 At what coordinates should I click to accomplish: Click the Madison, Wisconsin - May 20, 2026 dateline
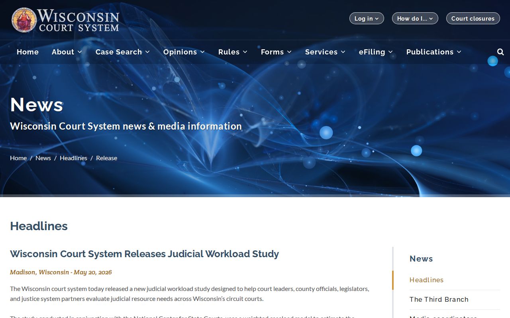[61, 272]
